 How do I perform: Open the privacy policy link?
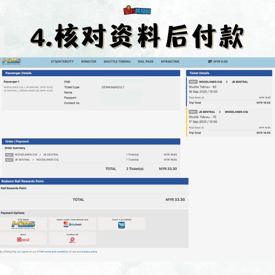89,252
